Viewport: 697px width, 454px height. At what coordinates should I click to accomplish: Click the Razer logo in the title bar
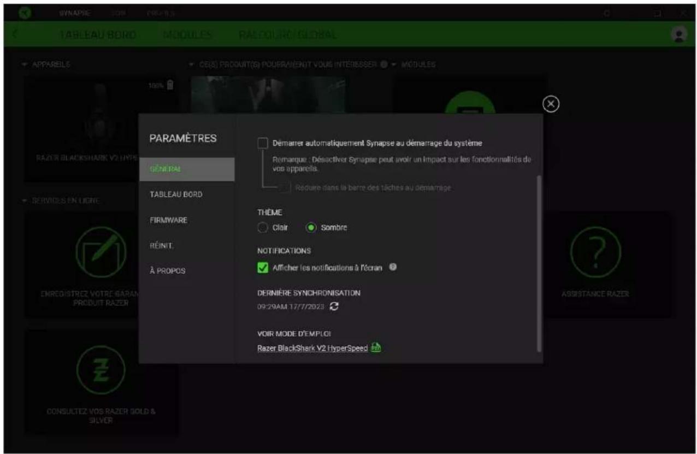tap(23, 12)
